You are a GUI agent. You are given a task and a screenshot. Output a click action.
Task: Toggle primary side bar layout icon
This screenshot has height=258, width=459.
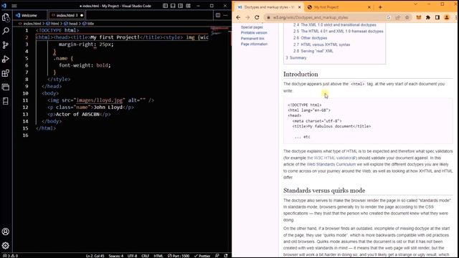[166, 6]
